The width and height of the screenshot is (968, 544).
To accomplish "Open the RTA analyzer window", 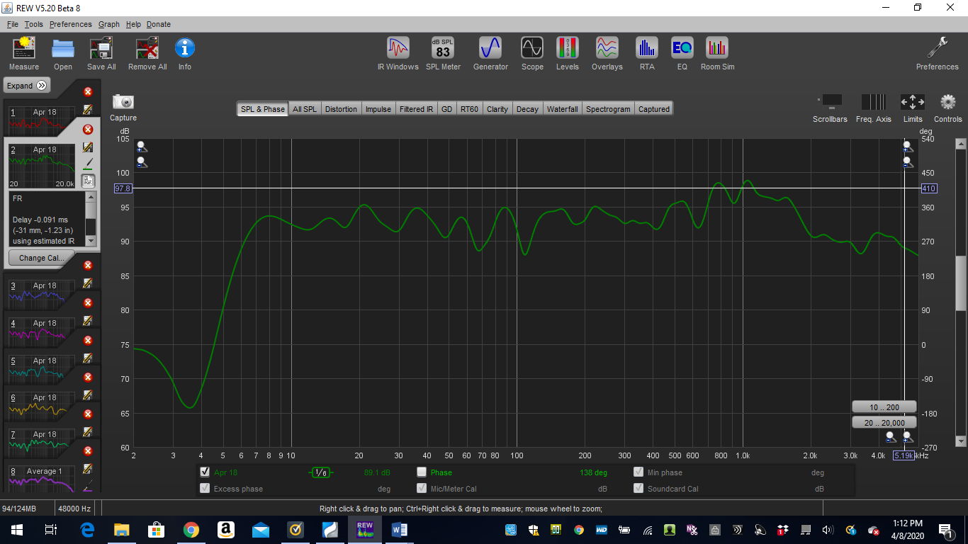I will (x=646, y=54).
